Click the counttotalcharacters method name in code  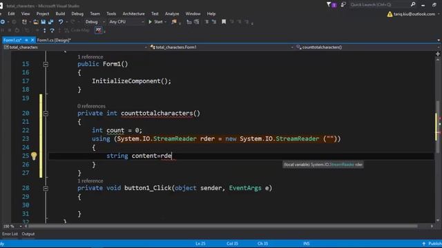tap(157, 113)
